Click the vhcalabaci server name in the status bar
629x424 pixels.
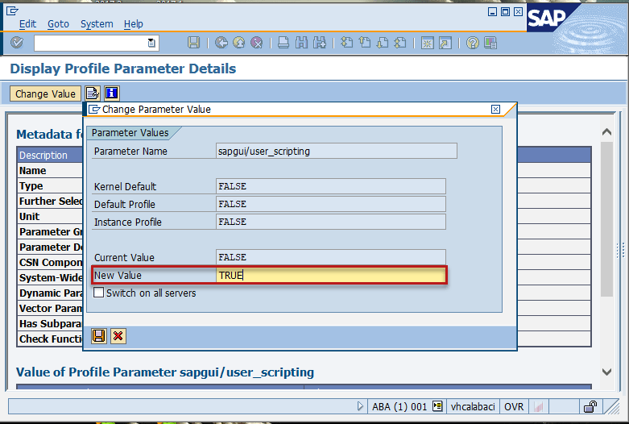473,407
